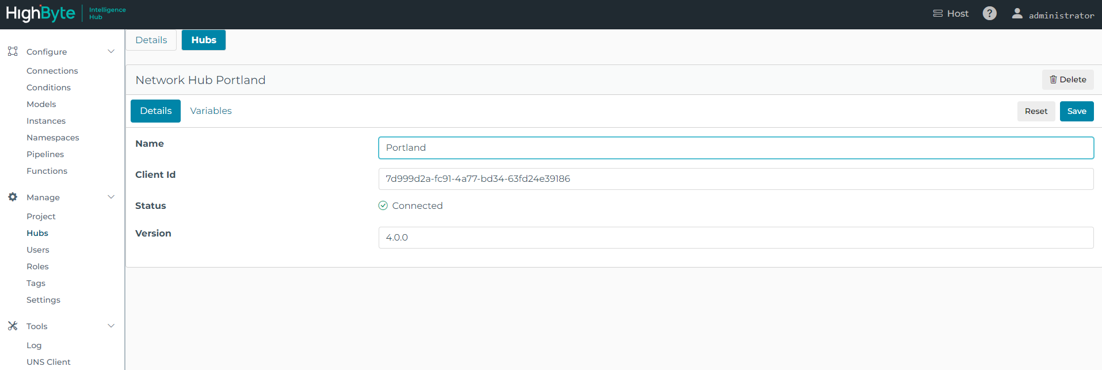Click the Client Id field

point(735,179)
